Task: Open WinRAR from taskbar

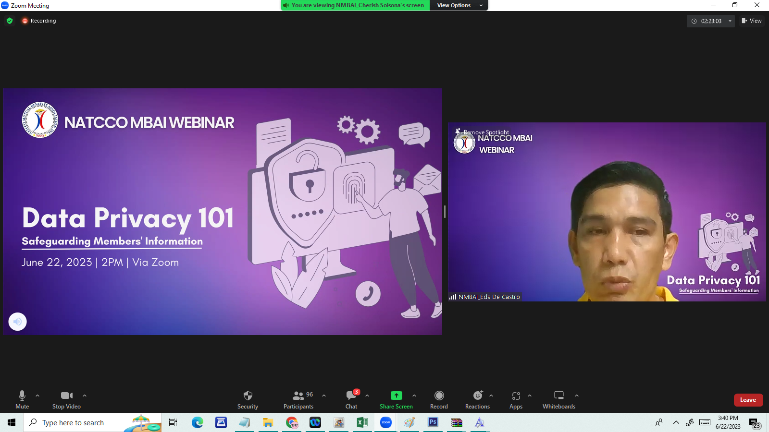Action: (x=457, y=422)
